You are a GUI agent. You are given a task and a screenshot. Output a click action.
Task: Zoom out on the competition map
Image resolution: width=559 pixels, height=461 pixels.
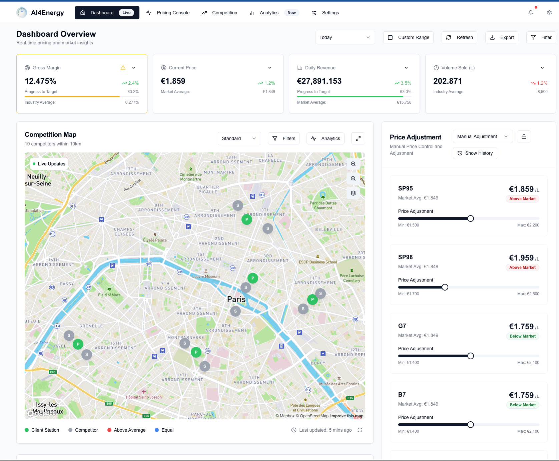(x=353, y=178)
